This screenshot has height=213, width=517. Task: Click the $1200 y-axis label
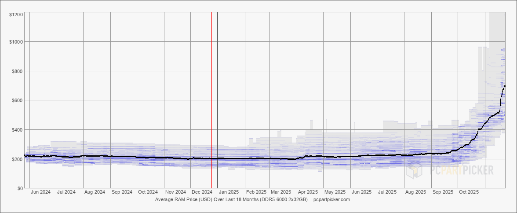click(x=16, y=15)
